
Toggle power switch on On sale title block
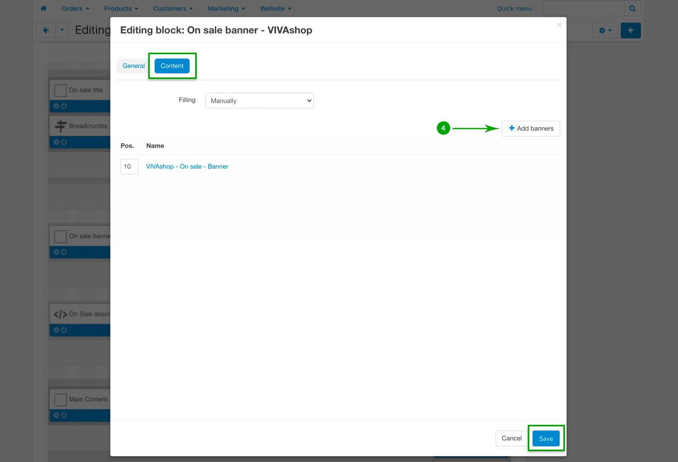64,106
